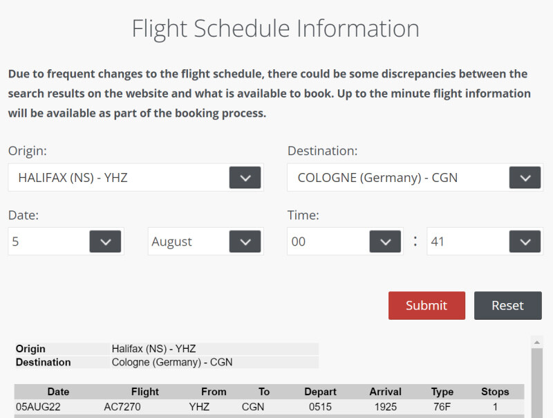Click the Arrival column header
553x418 pixels.
point(385,392)
